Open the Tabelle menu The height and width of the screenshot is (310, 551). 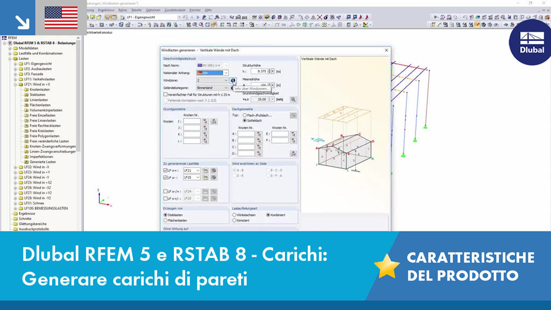136,10
